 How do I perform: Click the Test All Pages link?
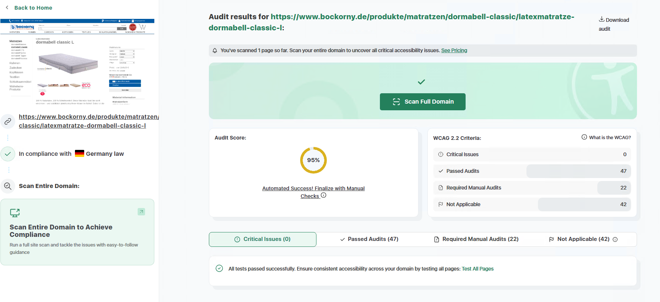(x=477, y=269)
